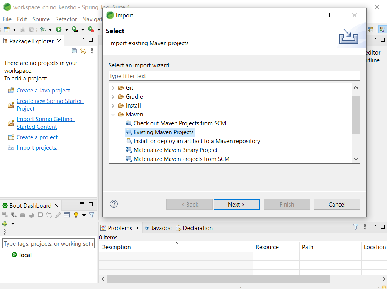
Task: Open the Open Perspective toolbar icon
Action: (x=370, y=29)
